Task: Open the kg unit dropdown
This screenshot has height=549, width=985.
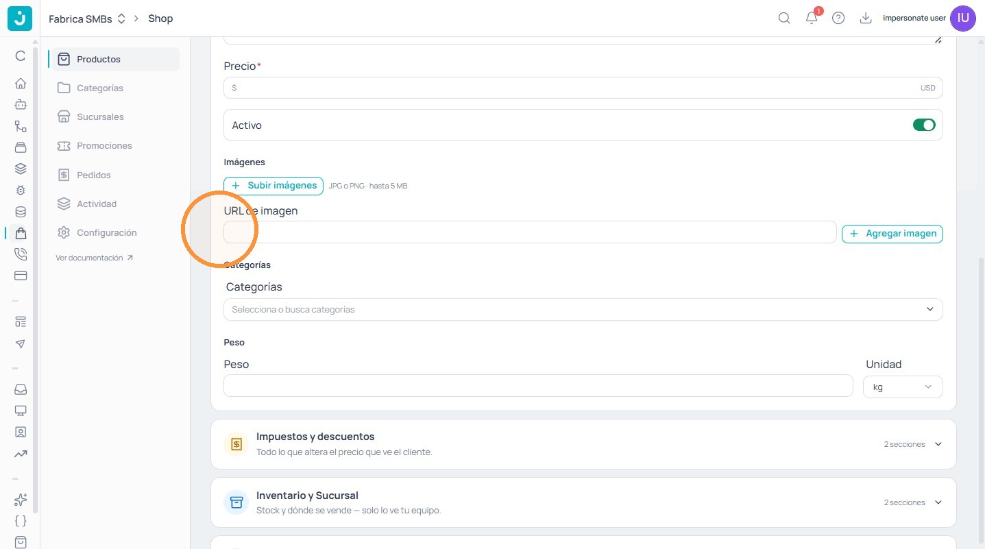Action: [x=903, y=387]
